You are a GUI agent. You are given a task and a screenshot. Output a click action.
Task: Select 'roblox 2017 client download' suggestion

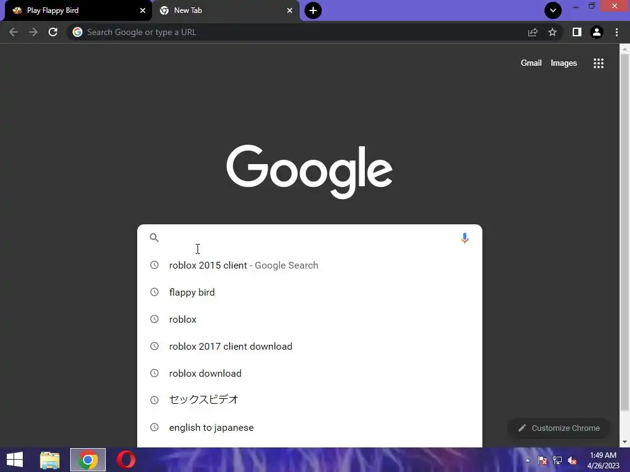(x=309, y=347)
